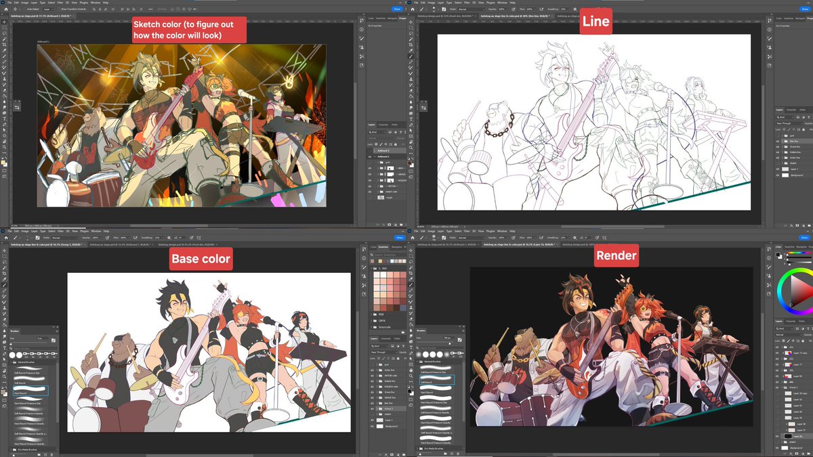Viewport: 813px width, 457px height.
Task: Collapse General Brushes folder in Base color window
Action: point(10,362)
